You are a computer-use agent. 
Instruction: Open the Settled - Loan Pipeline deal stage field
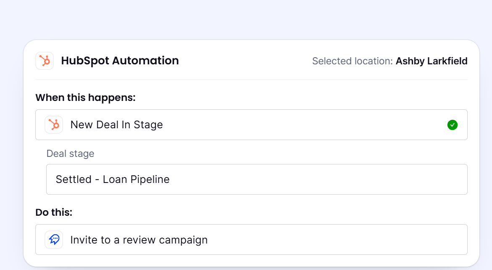tap(257, 179)
